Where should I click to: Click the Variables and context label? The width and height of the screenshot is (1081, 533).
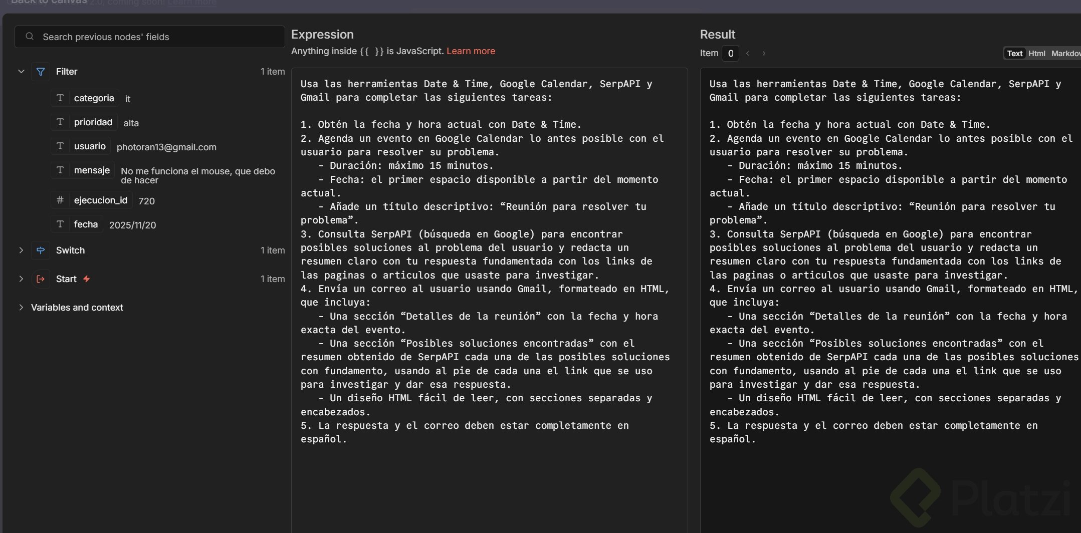(x=77, y=308)
